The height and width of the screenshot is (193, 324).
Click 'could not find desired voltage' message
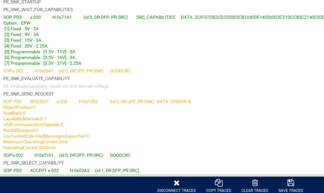coord(79,86)
